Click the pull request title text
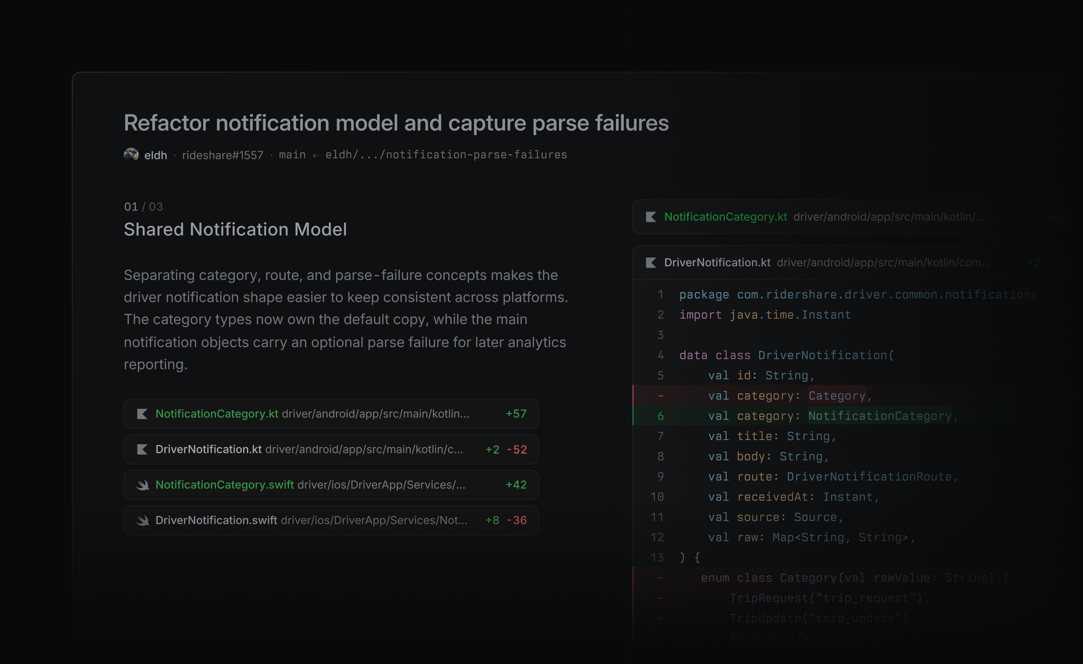Image resolution: width=1083 pixels, height=664 pixels. tap(396, 123)
